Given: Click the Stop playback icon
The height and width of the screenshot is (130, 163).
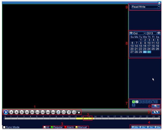Looking at the screenshot, I should 16,112.
